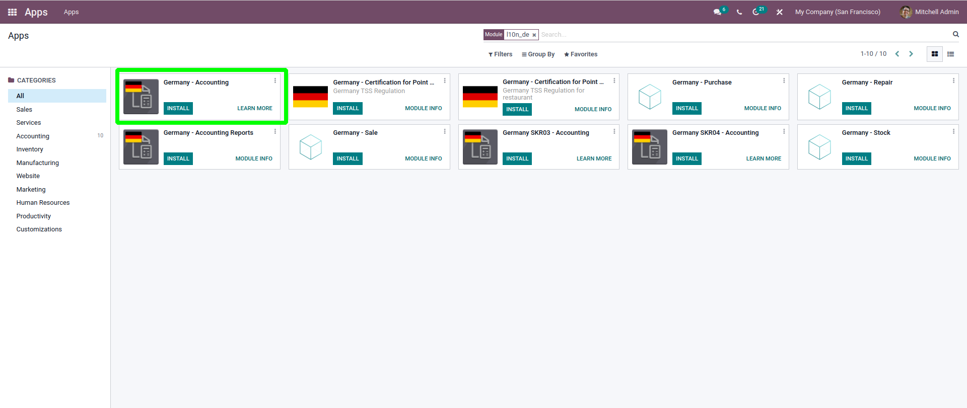
Task: Open the activities clock icon
Action: coord(756,12)
